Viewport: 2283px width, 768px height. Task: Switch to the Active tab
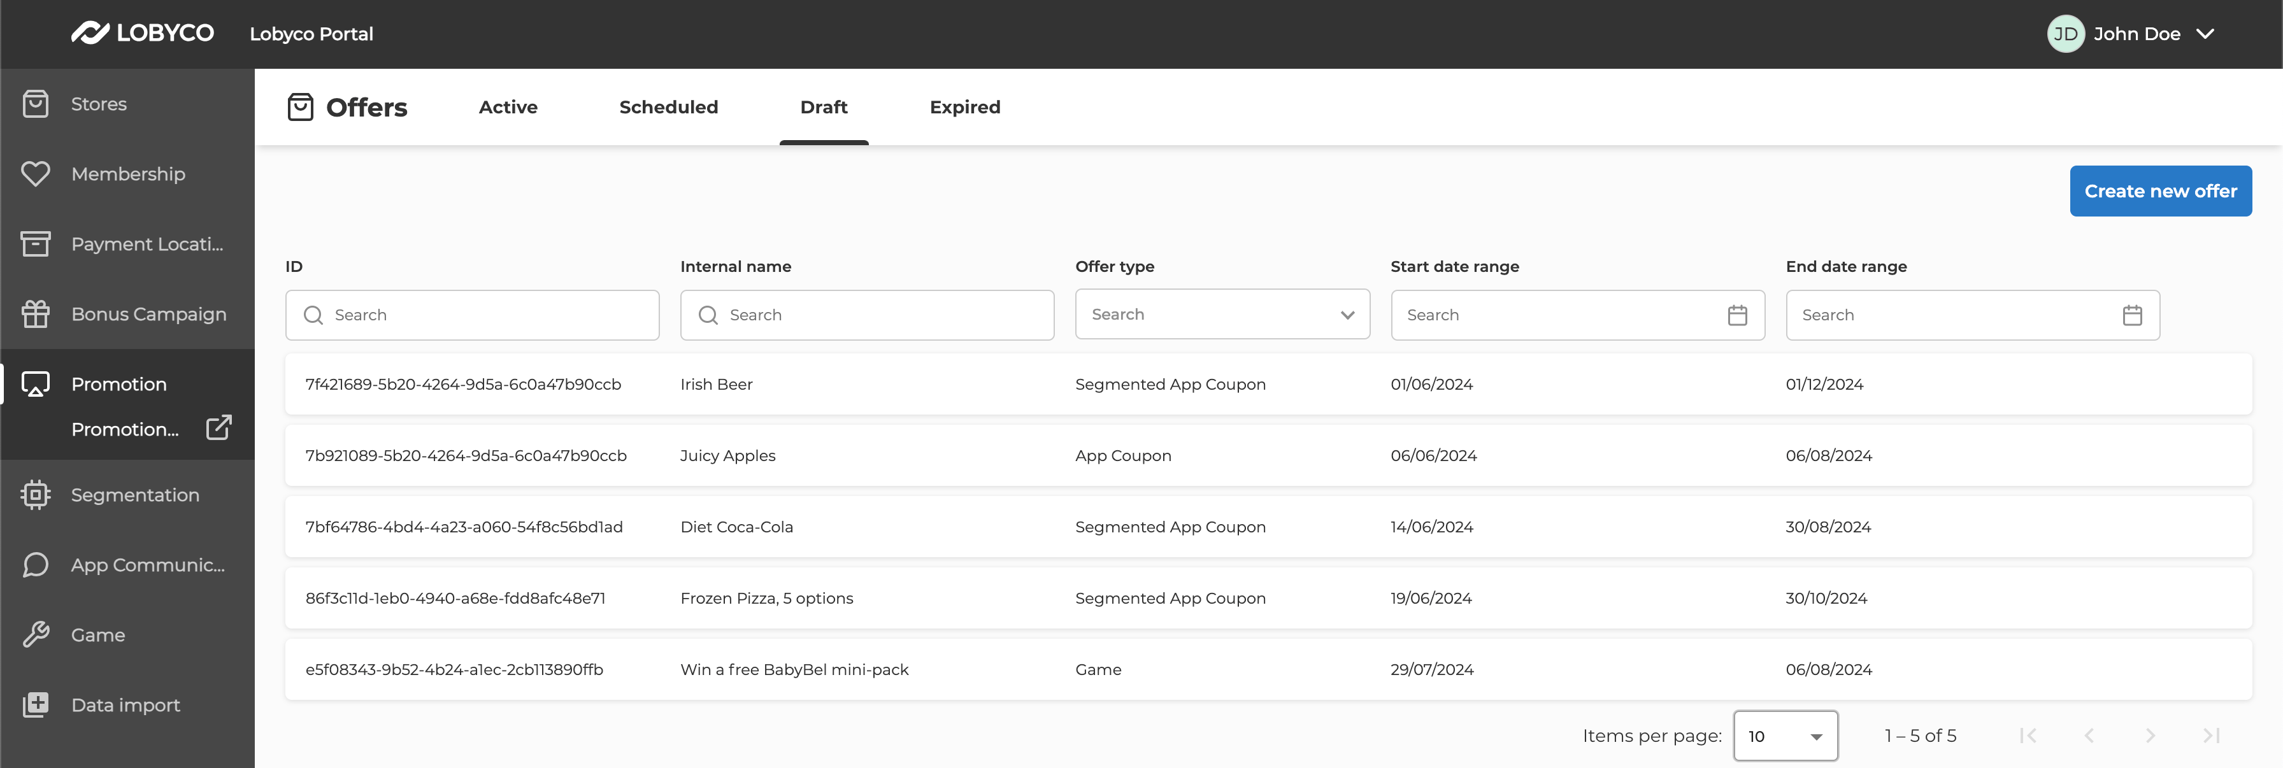click(508, 107)
